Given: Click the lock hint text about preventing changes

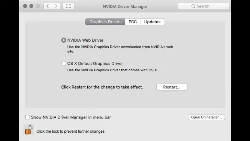Looking at the screenshot, I should tap(71, 132).
